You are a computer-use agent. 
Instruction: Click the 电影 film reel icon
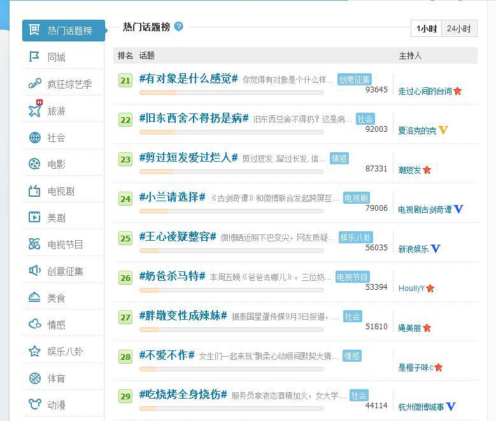pyautogui.click(x=34, y=164)
